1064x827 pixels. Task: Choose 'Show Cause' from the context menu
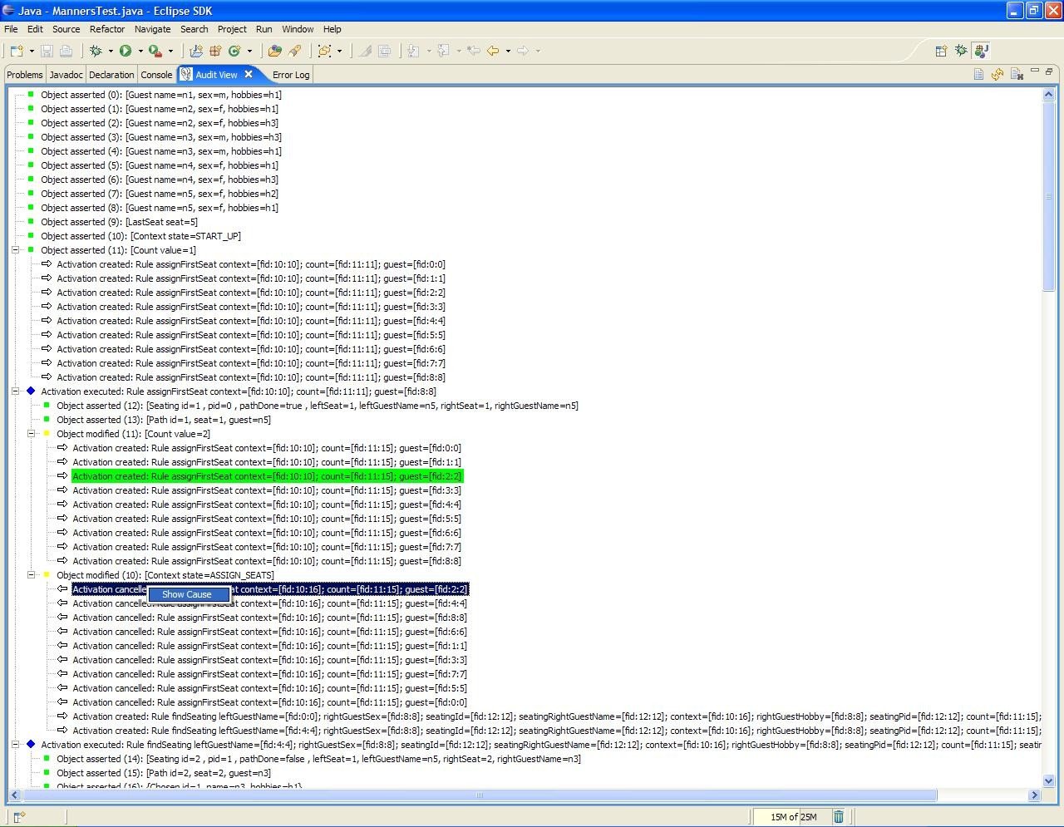coord(187,595)
